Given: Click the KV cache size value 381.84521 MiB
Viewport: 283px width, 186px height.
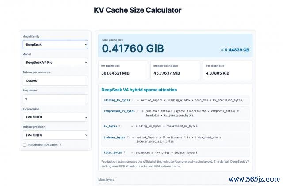Looking at the screenshot, I should click(x=115, y=73).
